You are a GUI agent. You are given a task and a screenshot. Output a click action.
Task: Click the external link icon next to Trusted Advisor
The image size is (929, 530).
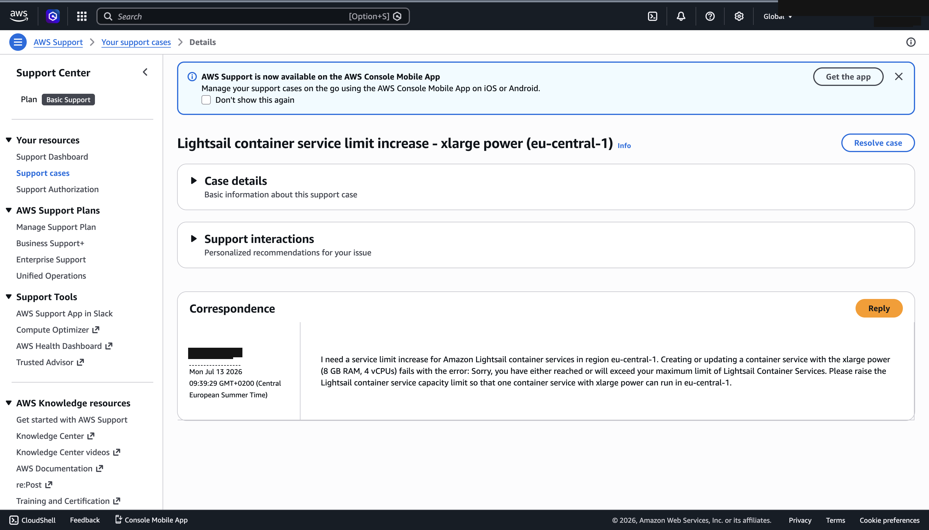coord(81,362)
